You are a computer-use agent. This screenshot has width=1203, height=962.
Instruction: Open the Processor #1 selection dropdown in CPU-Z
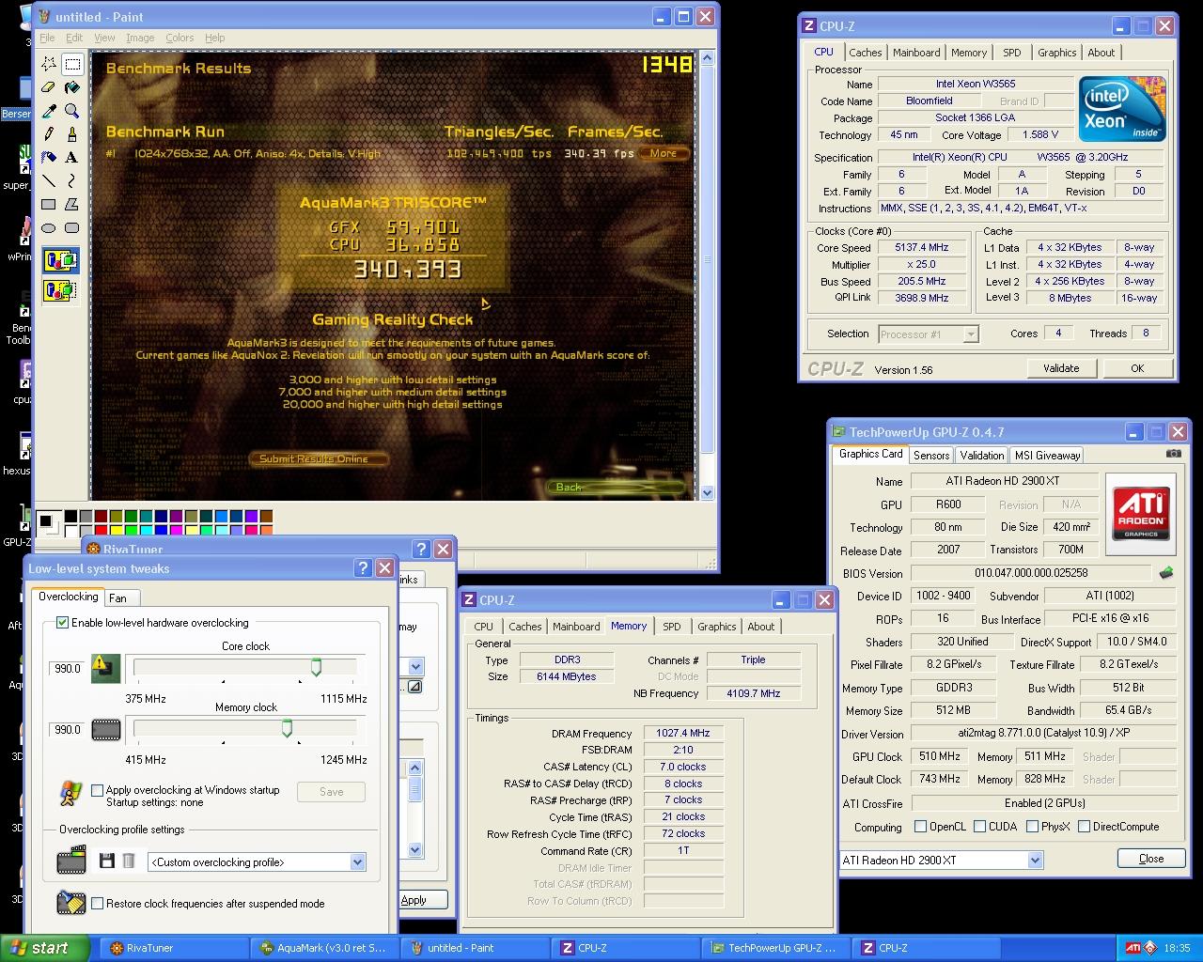[971, 334]
